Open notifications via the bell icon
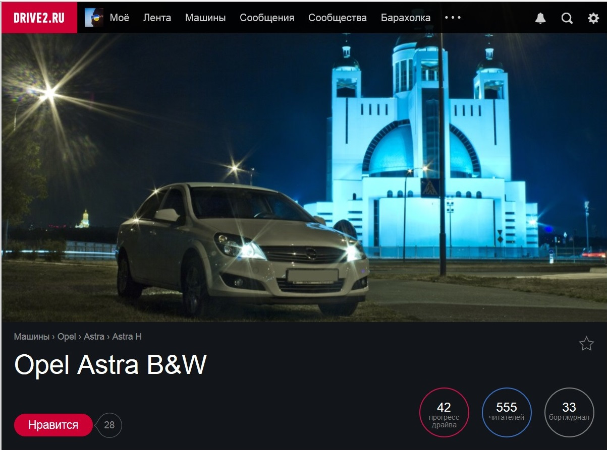 click(x=540, y=18)
